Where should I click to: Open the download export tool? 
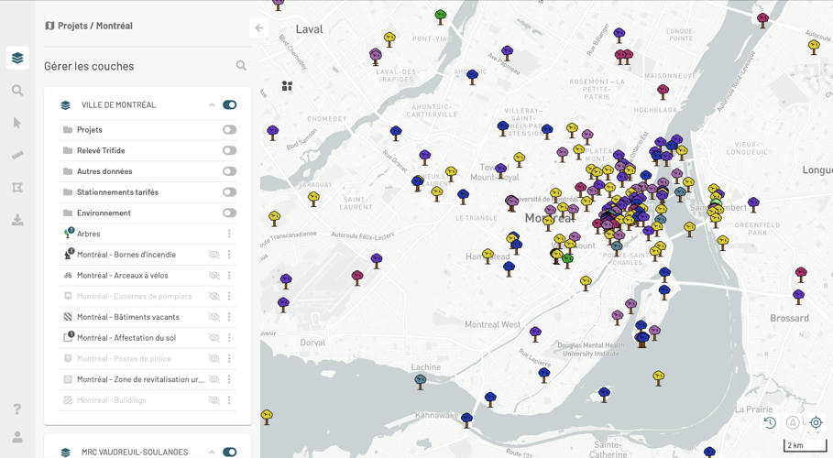pos(17,220)
